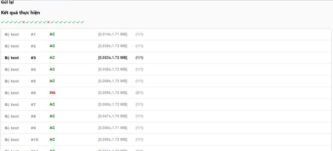Click the first green checkmark in results summary
Image resolution: width=333 pixels, height=151 pixels.
pos(3,22)
